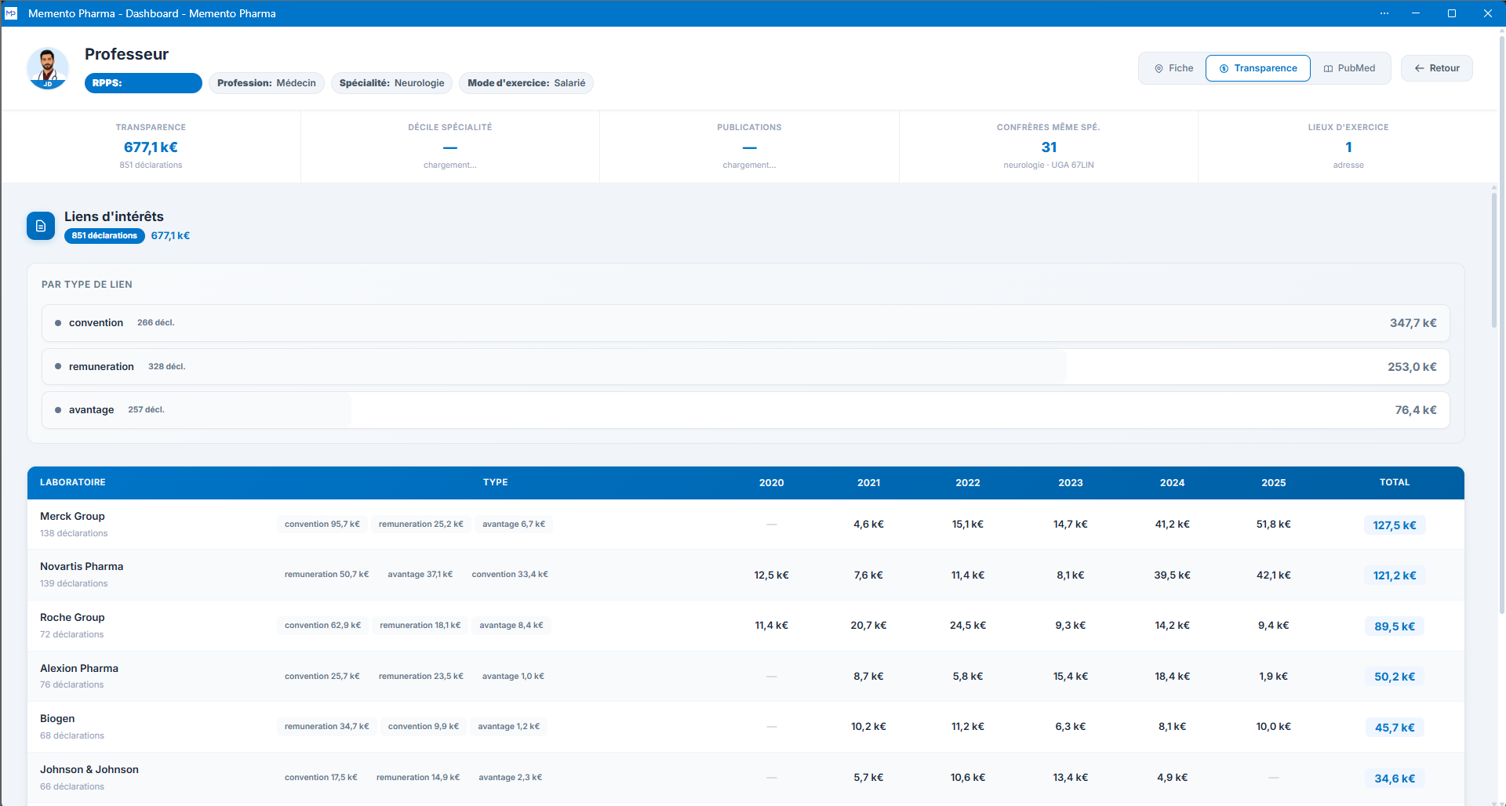Click the professor's avatar picture
The height and width of the screenshot is (806, 1506).
click(x=48, y=68)
